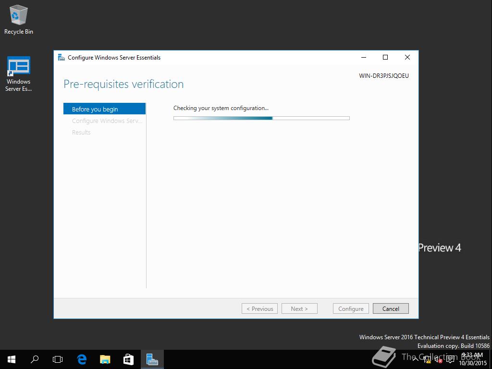Select the Before you begin step
Viewport: 492px width, 369px height.
[x=104, y=109]
